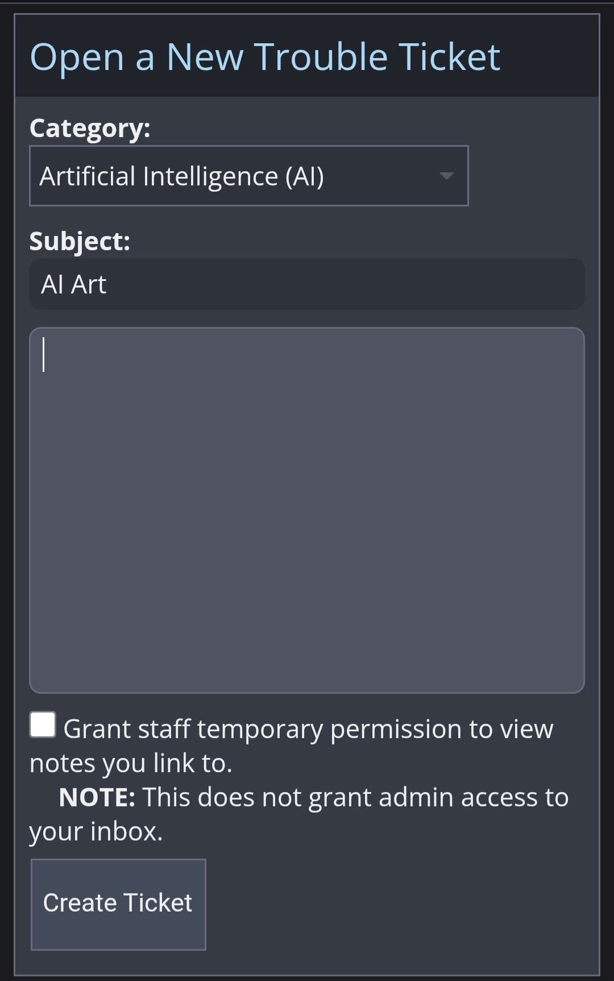This screenshot has width=614, height=981.
Task: Click the words notes you link to
Action: pos(131,763)
